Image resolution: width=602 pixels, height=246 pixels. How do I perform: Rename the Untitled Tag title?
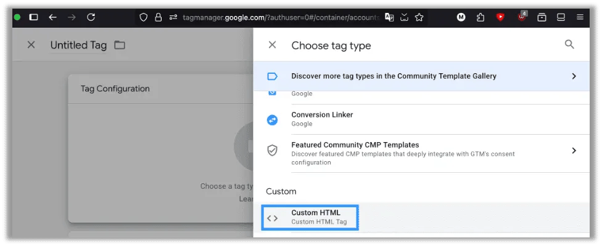point(78,45)
